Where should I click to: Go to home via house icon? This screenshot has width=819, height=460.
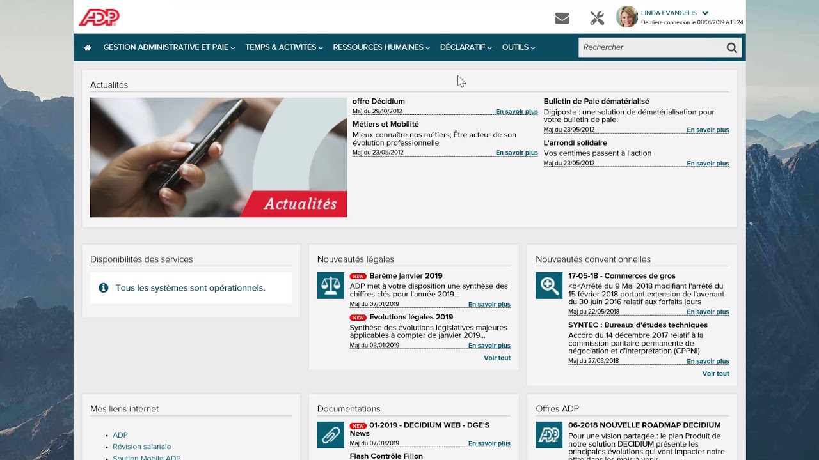pos(88,47)
